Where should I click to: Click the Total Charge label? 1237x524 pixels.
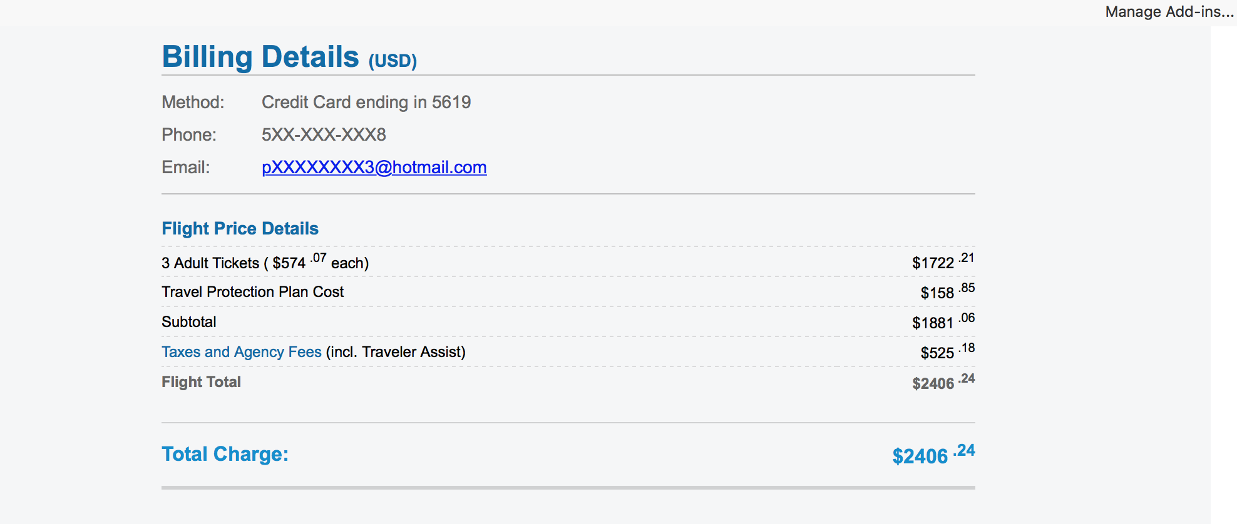pyautogui.click(x=225, y=454)
